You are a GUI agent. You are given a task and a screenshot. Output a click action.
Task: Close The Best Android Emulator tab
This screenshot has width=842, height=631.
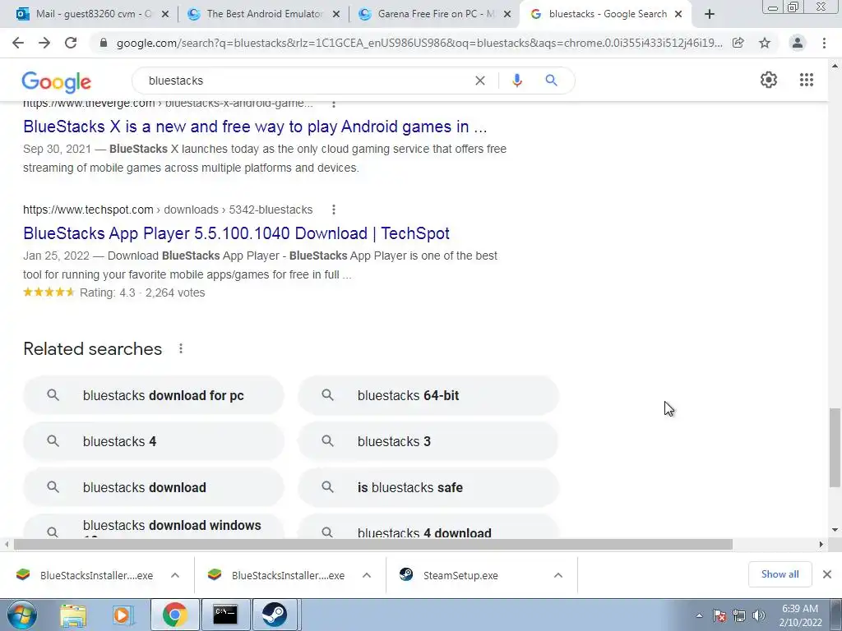[336, 15]
